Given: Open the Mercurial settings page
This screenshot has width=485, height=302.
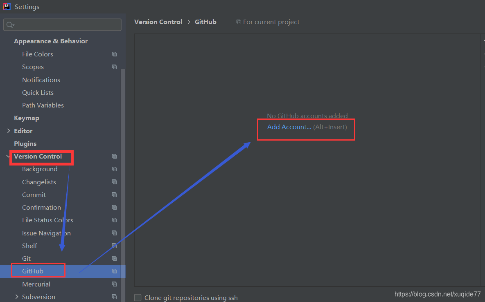Looking at the screenshot, I should tap(36, 284).
